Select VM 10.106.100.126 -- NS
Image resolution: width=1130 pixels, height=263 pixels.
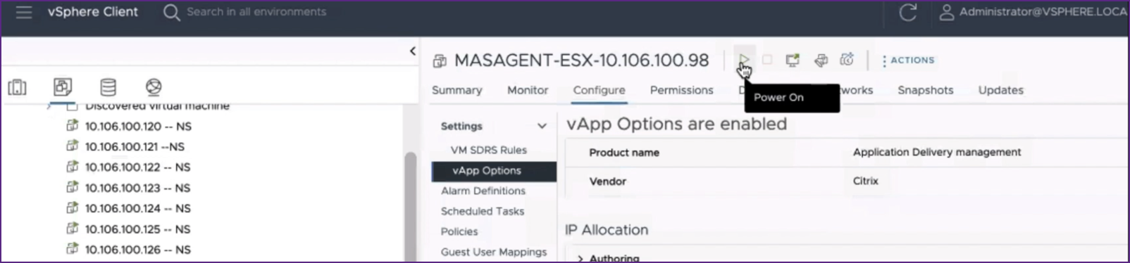137,250
